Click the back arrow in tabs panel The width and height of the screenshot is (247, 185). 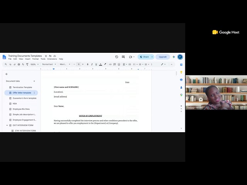coord(7,74)
